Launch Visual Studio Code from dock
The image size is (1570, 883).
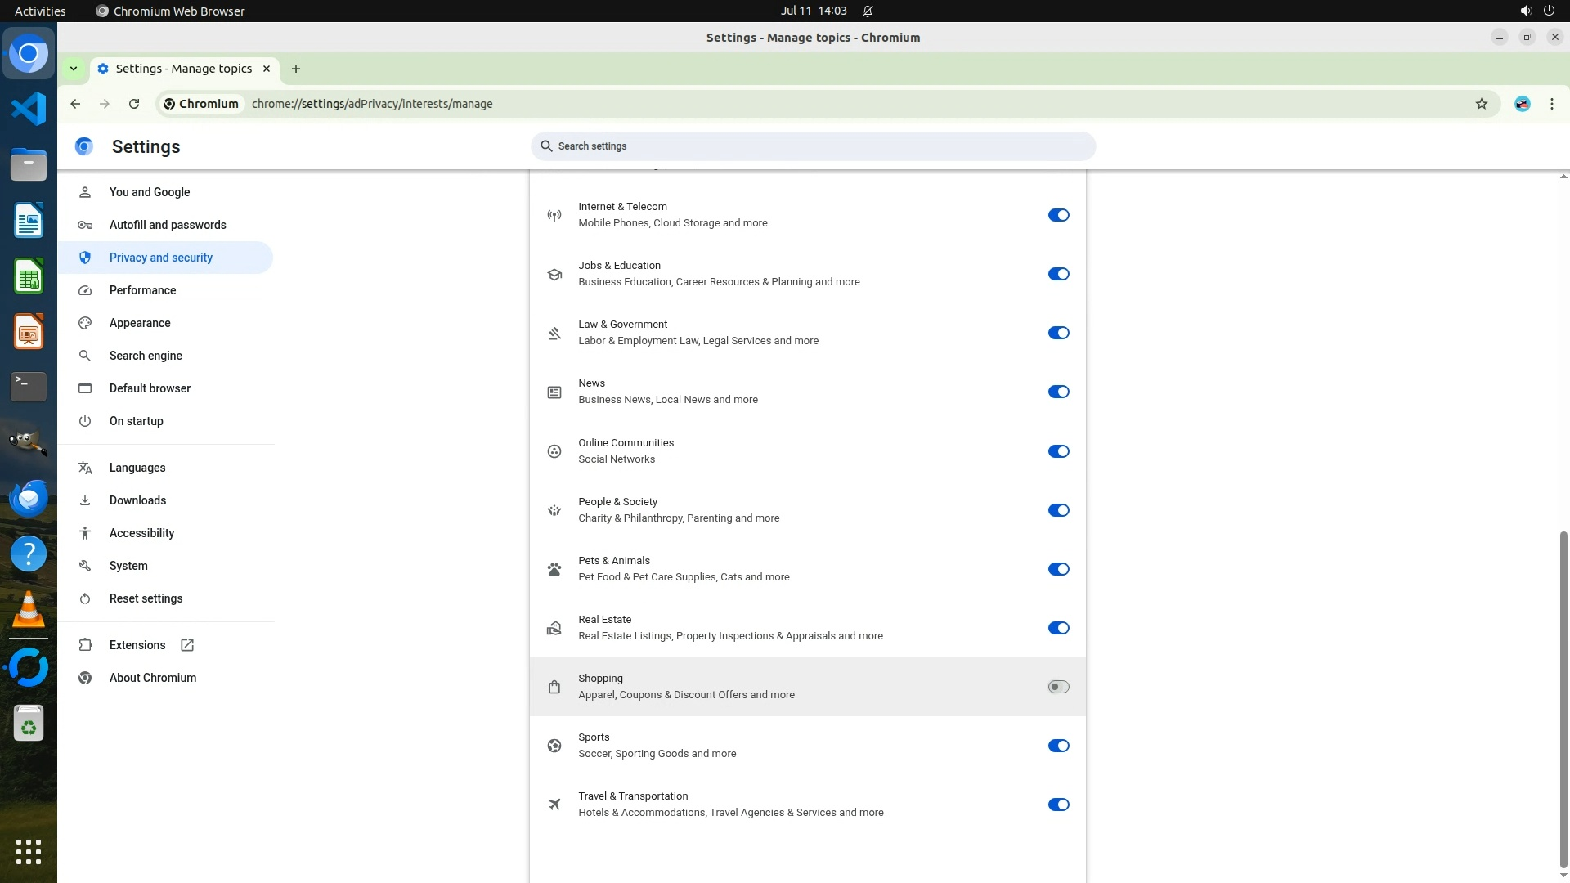click(x=29, y=109)
